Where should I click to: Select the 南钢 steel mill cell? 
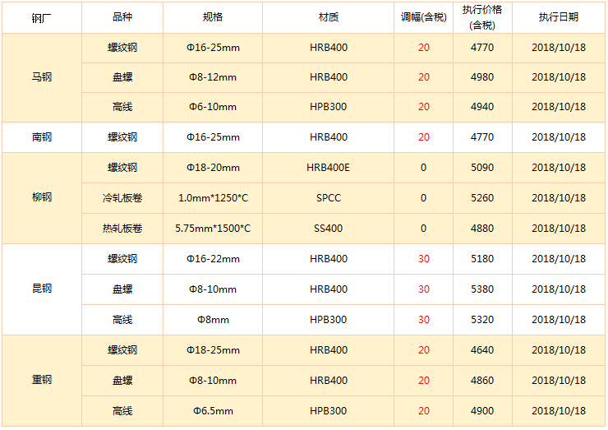click(x=41, y=137)
